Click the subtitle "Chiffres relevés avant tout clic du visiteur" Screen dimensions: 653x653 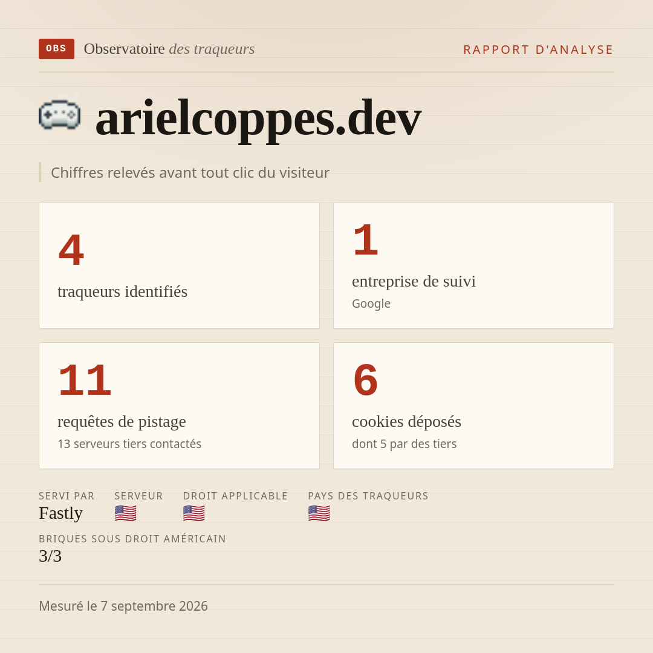tap(190, 172)
